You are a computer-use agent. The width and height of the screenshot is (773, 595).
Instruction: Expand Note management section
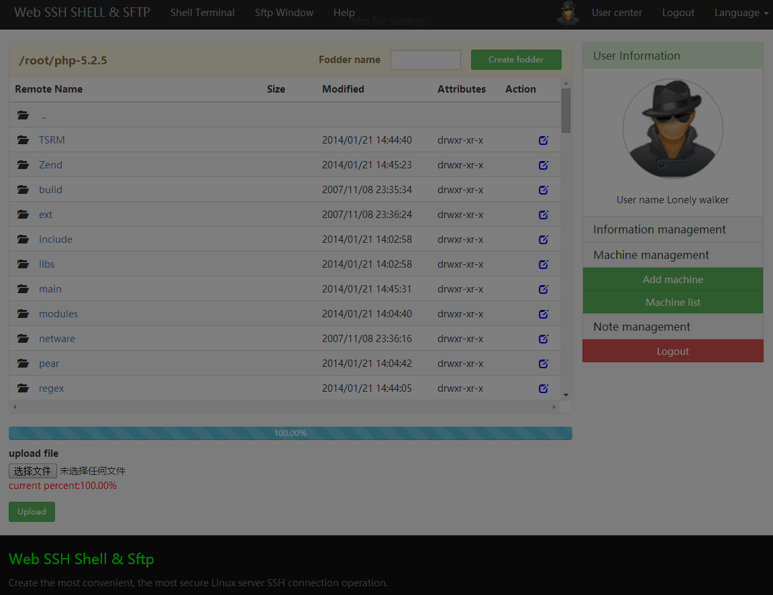[x=672, y=327]
